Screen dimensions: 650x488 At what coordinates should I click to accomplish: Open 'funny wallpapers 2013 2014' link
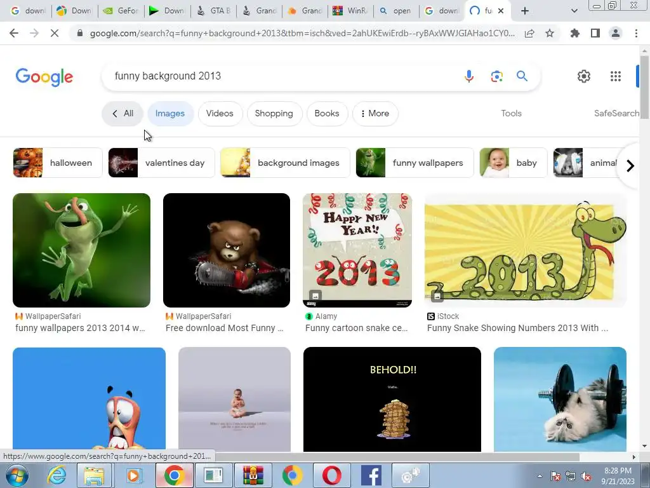click(x=80, y=328)
